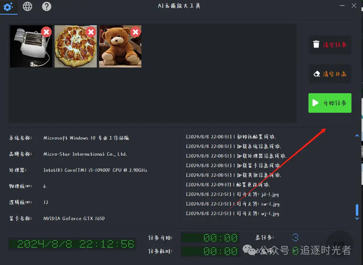
Task: Click the green play icon on 开始任务
Action: tap(316, 103)
